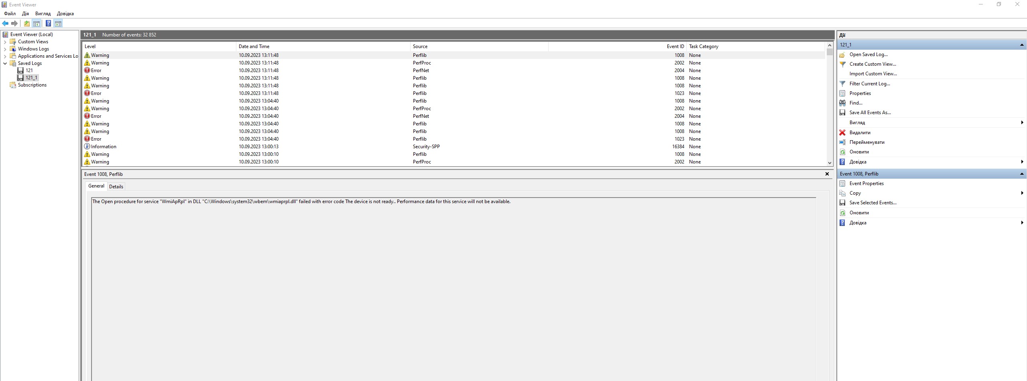Expand the Windows Logs tree node

[5, 49]
